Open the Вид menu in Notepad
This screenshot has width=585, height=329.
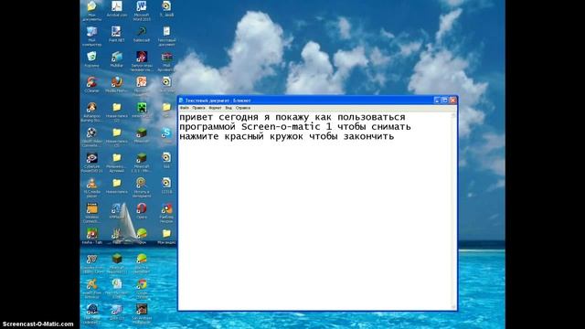click(229, 108)
